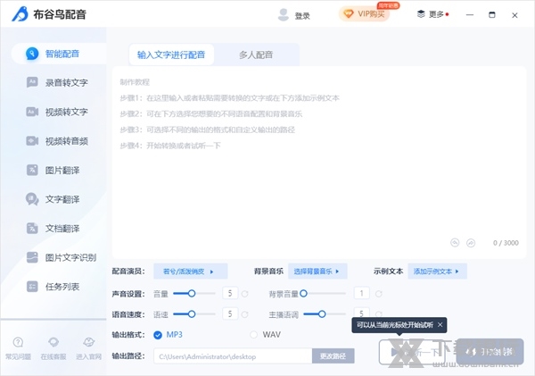
Task: Click the 进入官网 website icon
Action: (88, 342)
